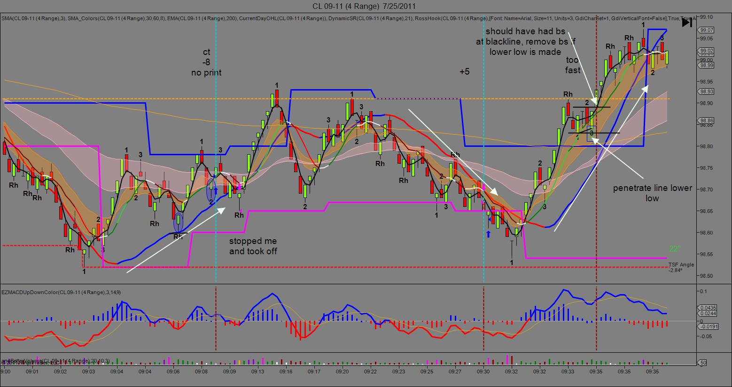Viewport: 732px width, 387px height.
Task: Select the 09:09 time axis label
Action: [x=229, y=372]
